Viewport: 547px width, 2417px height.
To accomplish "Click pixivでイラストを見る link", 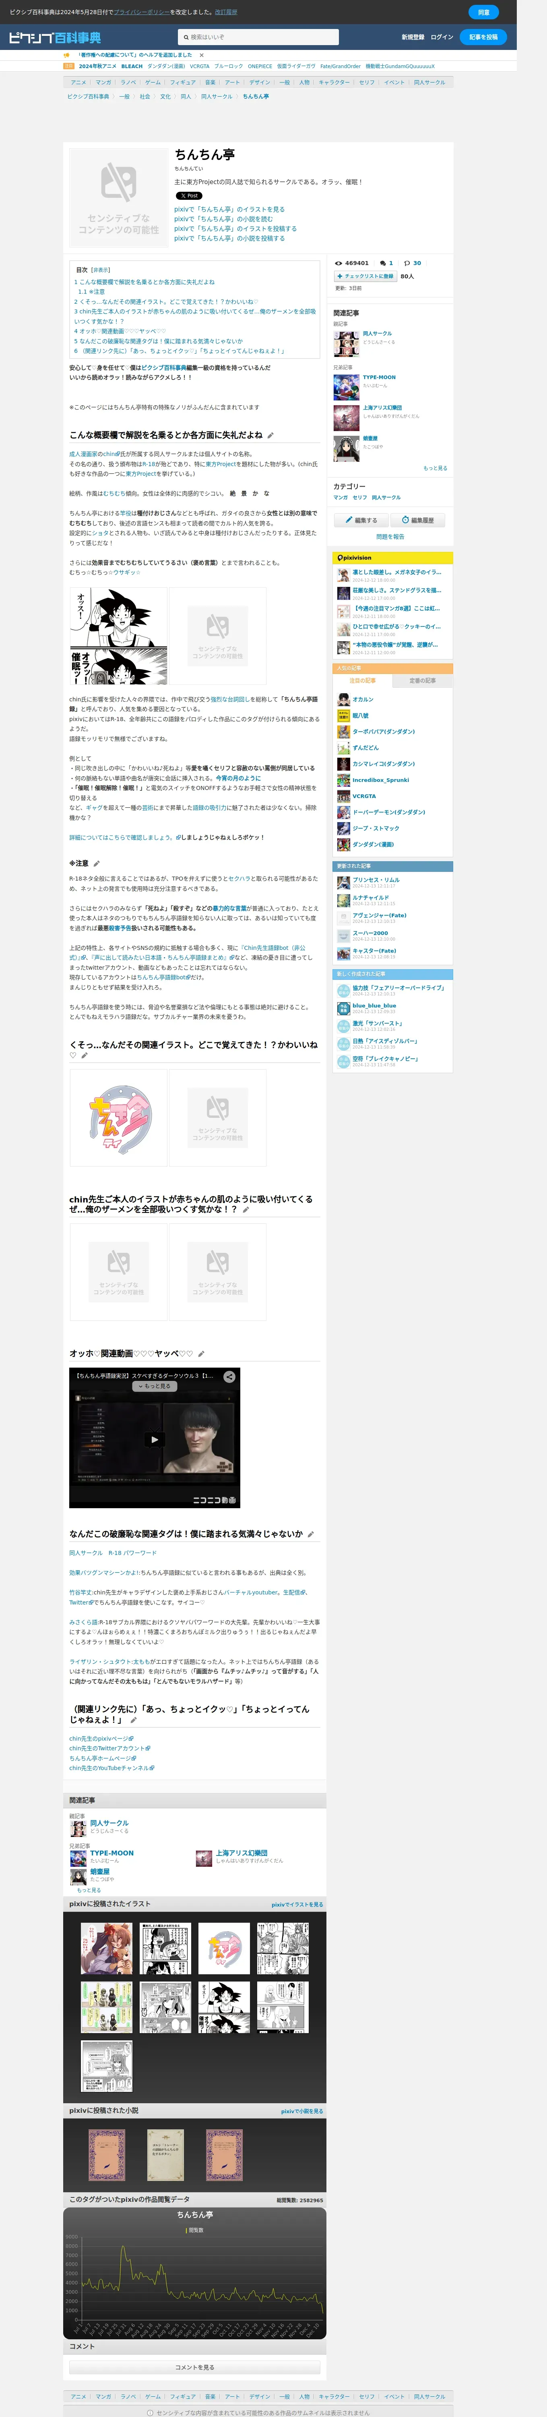I will (x=297, y=1905).
